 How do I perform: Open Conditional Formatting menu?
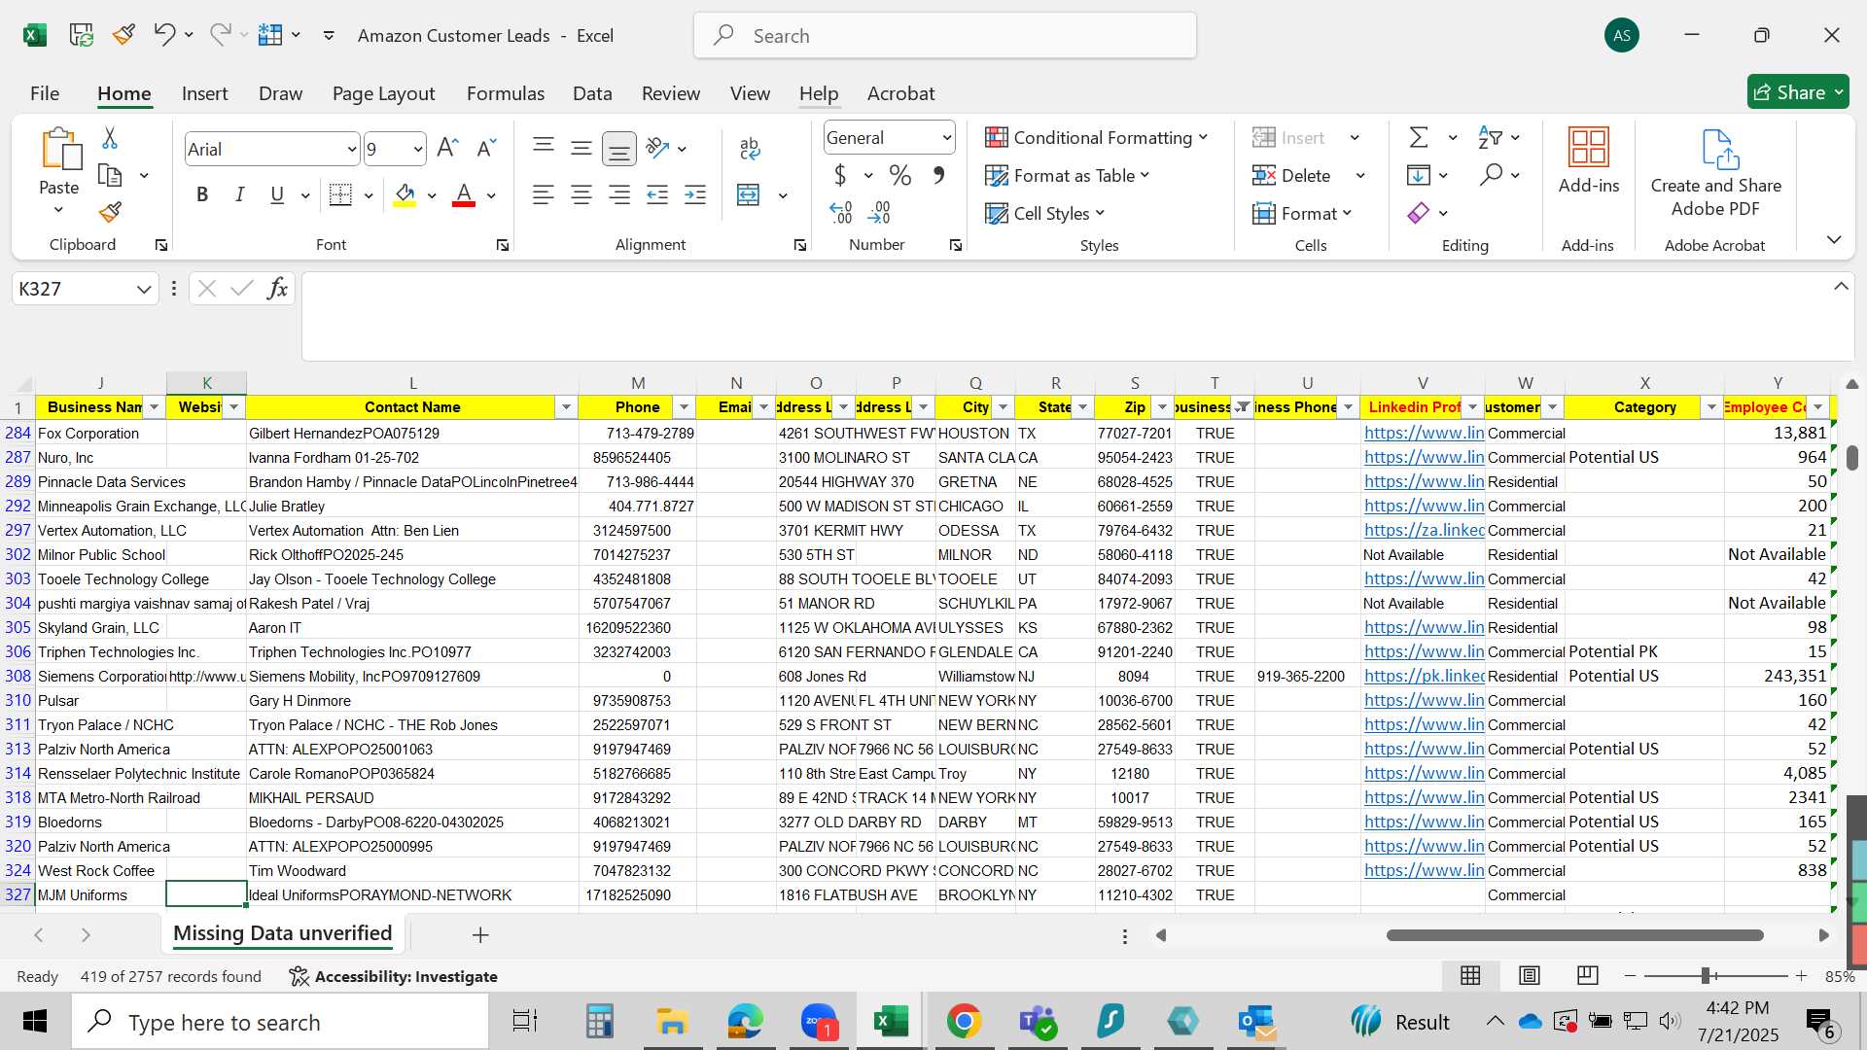1097,137
